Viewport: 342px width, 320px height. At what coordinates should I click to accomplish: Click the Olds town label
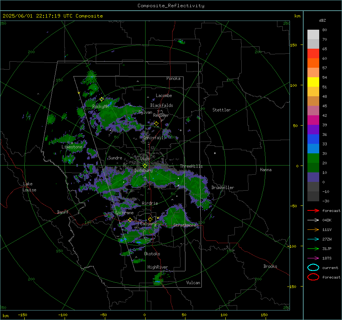[x=145, y=159]
